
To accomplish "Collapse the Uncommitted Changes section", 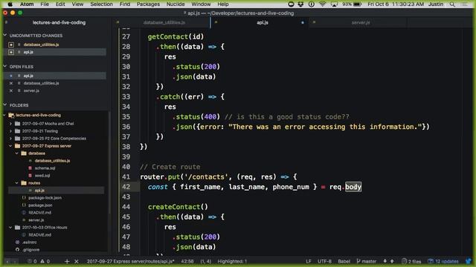I will [x=5, y=36].
